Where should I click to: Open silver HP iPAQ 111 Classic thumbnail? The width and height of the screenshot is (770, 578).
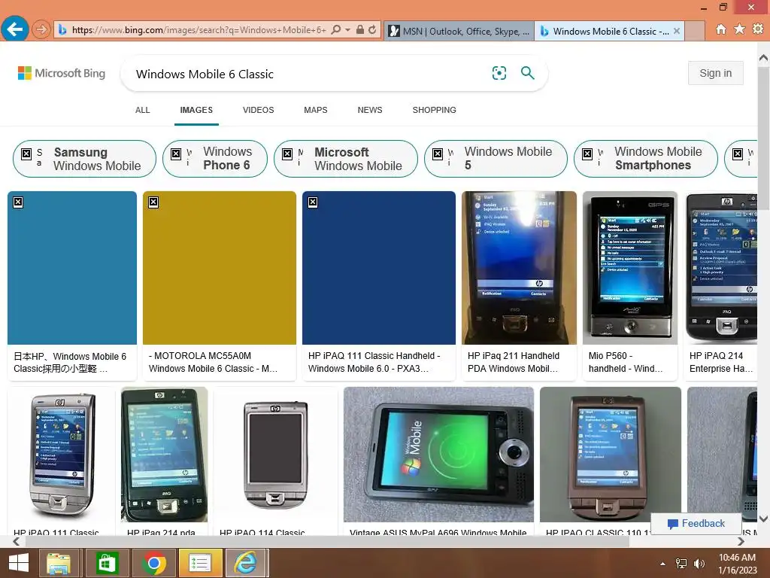[x=62, y=455]
